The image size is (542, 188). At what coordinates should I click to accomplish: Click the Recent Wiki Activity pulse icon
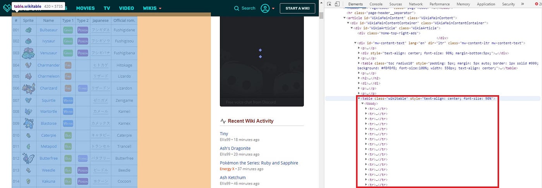[223, 121]
